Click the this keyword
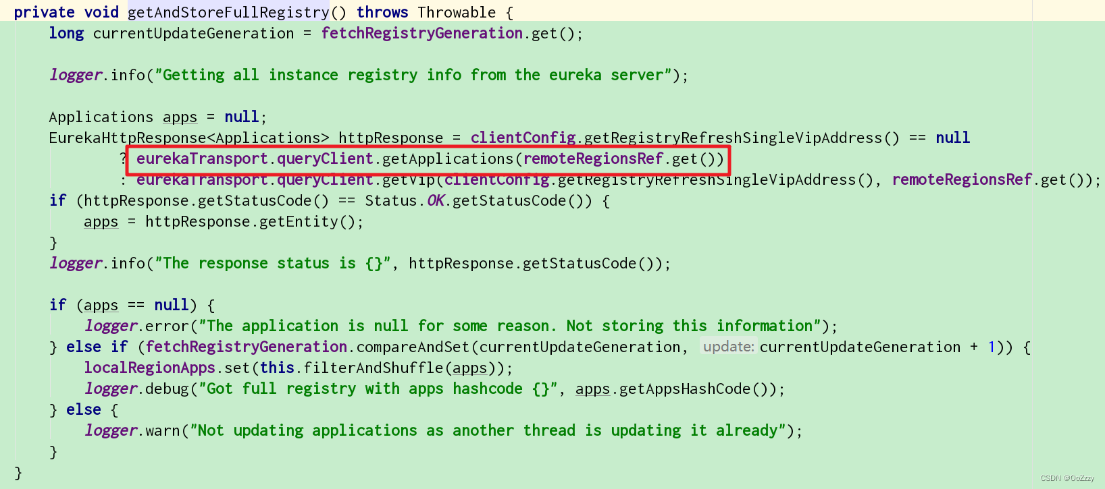 (277, 368)
